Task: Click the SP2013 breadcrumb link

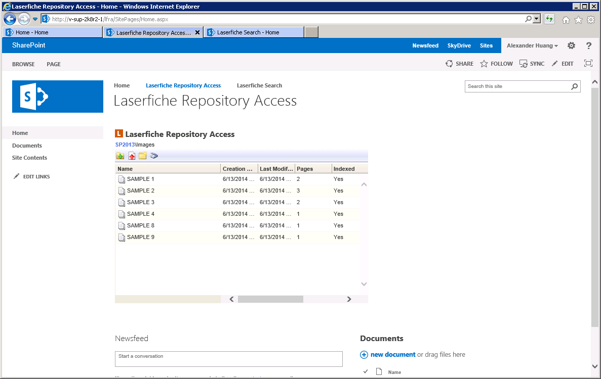Action: click(125, 145)
